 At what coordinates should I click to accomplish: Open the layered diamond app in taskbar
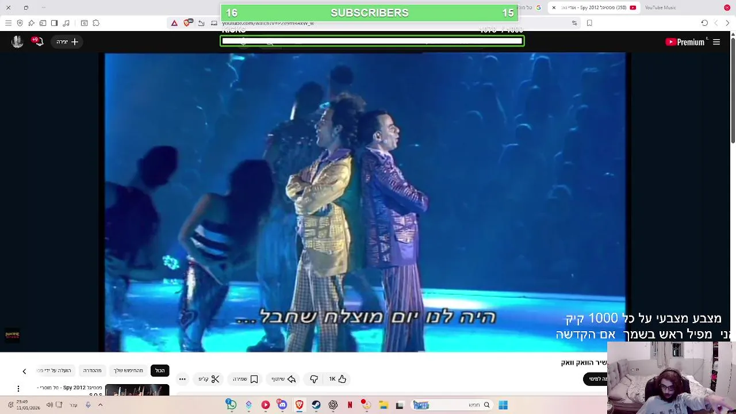tap(248, 405)
